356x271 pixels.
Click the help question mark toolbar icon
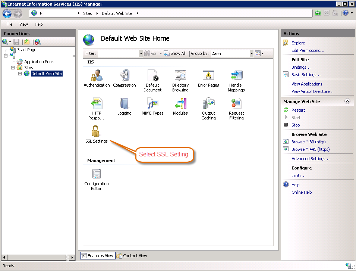tap(346, 13)
